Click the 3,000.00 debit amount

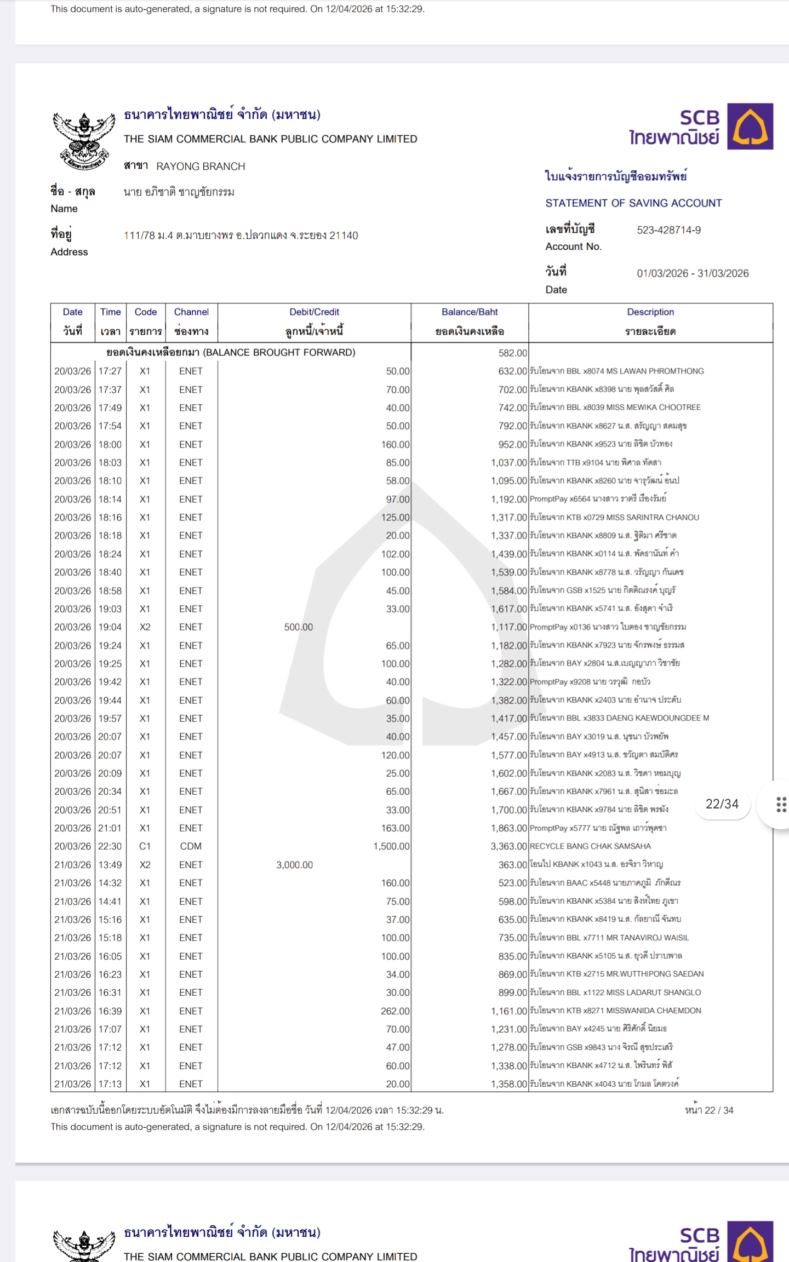tap(295, 865)
